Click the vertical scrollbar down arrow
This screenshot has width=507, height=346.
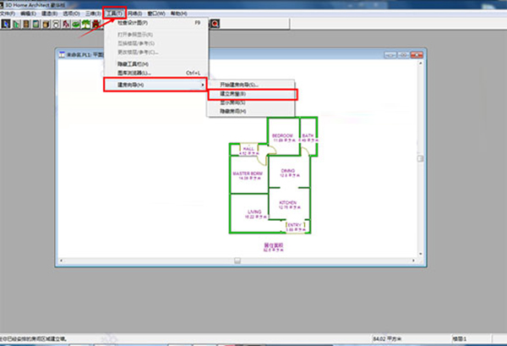click(421, 254)
